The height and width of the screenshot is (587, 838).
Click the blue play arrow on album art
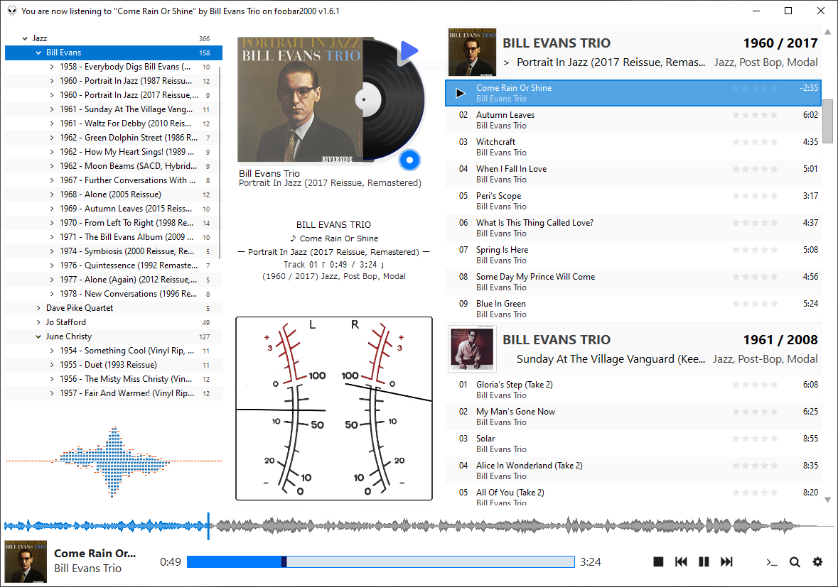click(x=409, y=51)
